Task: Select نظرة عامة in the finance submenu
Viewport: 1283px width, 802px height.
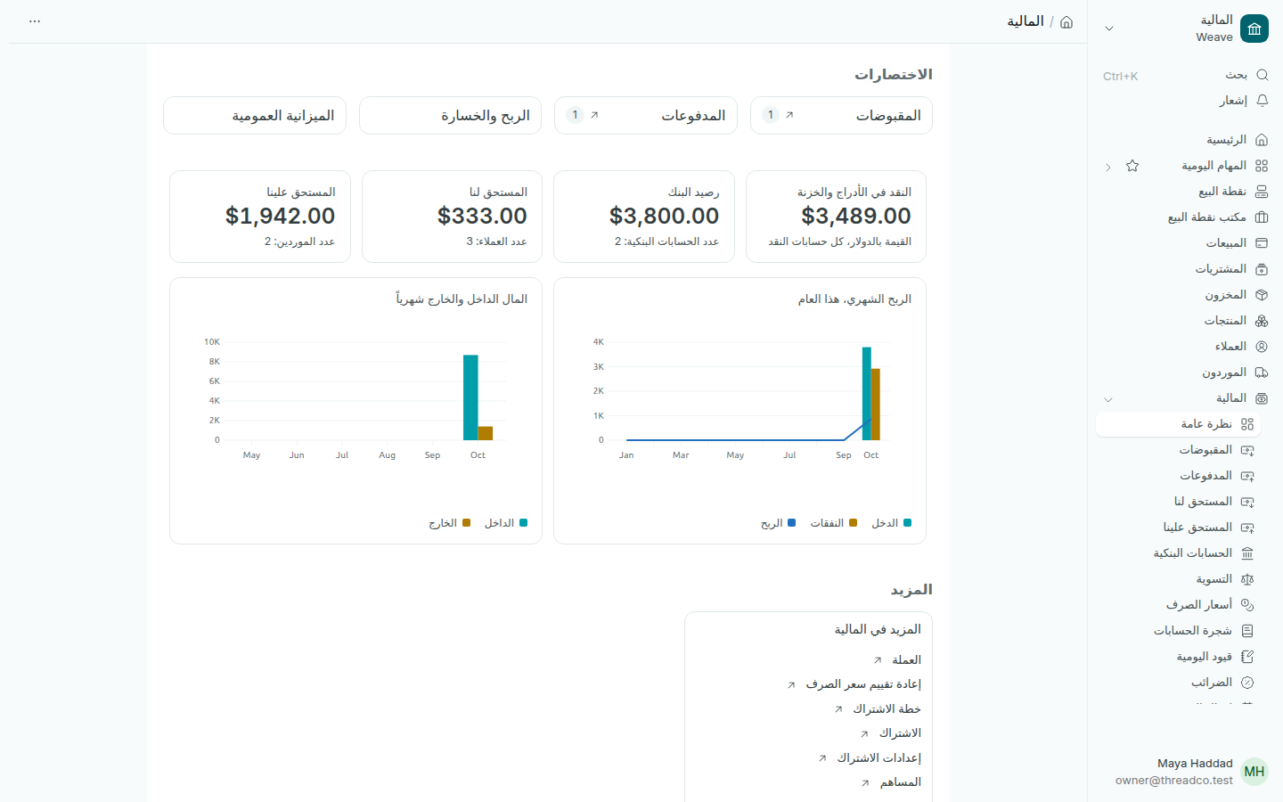Action: point(1179,424)
